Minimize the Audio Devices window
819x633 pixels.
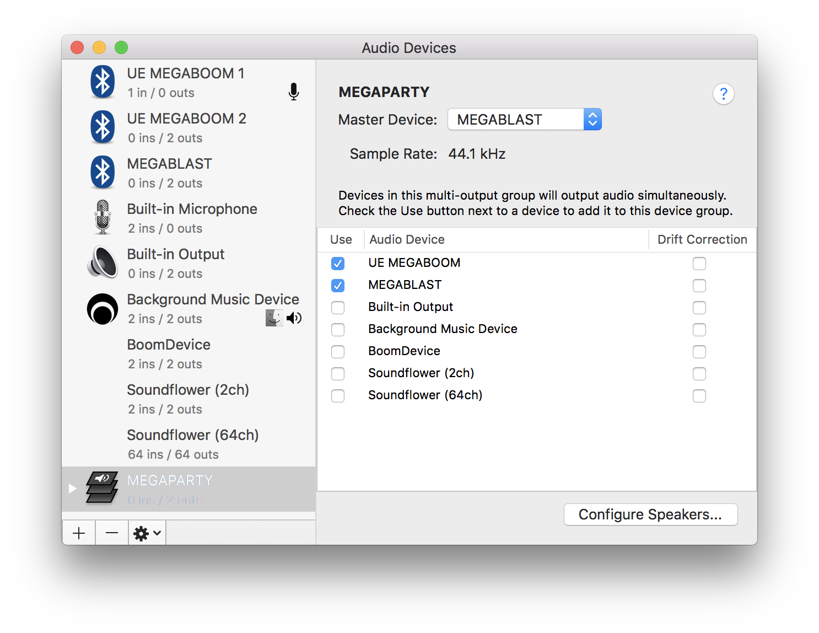[99, 47]
